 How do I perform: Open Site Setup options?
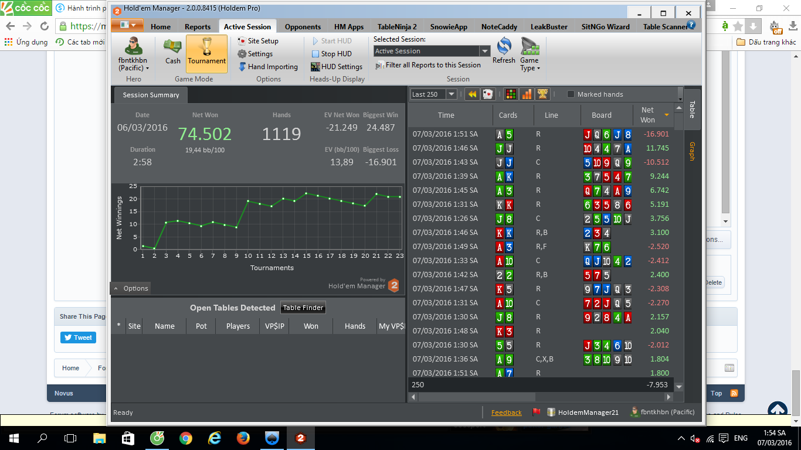[x=258, y=41]
